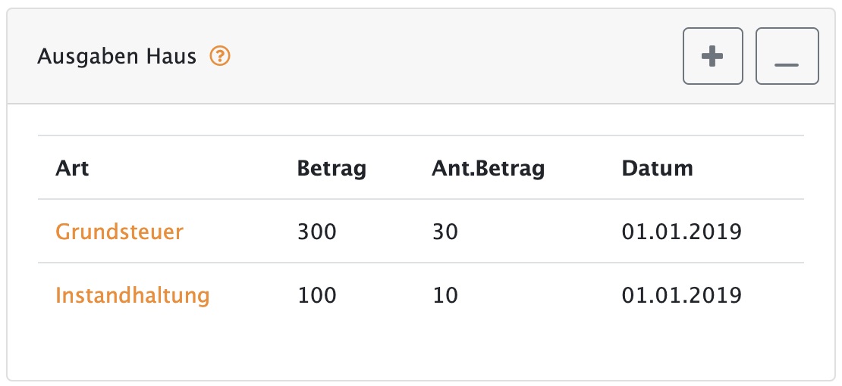Add a new expense with plus button
842x386 pixels.
coord(712,56)
